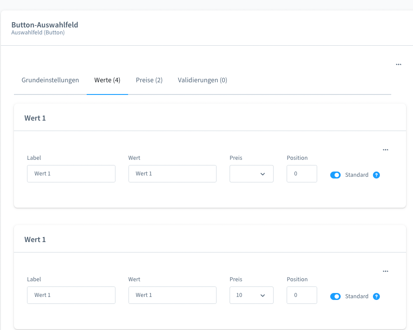The height and width of the screenshot is (330, 413).
Task: Open the Validierungen (0) tab
Action: tap(202, 80)
